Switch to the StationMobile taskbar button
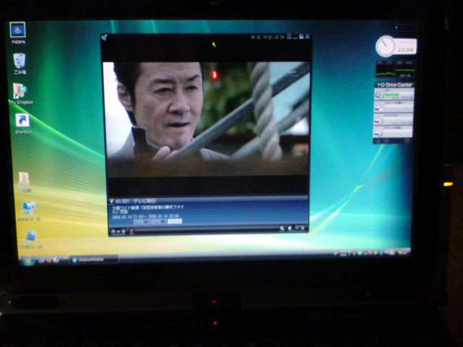The image size is (463, 347). 93,260
